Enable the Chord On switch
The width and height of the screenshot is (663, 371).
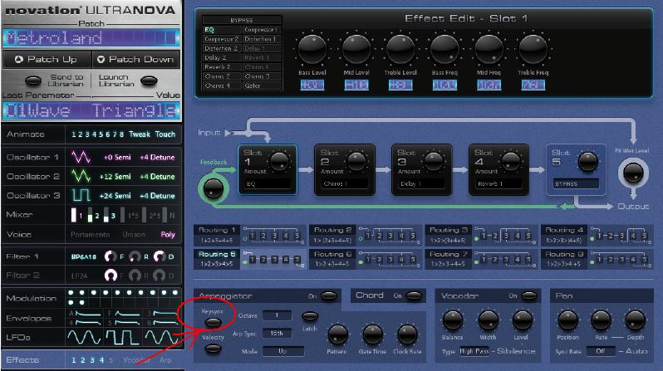pos(414,295)
